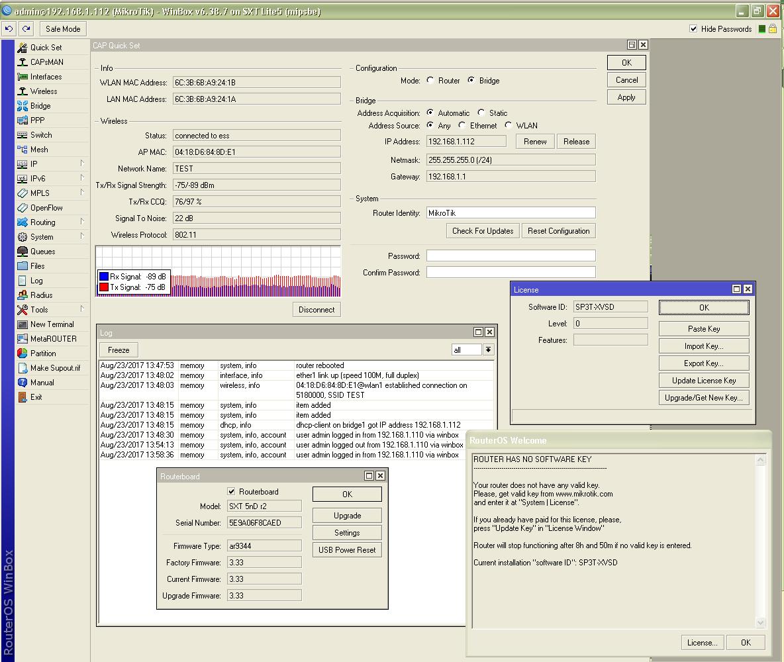Select the Router mode radio button

[x=430, y=81]
